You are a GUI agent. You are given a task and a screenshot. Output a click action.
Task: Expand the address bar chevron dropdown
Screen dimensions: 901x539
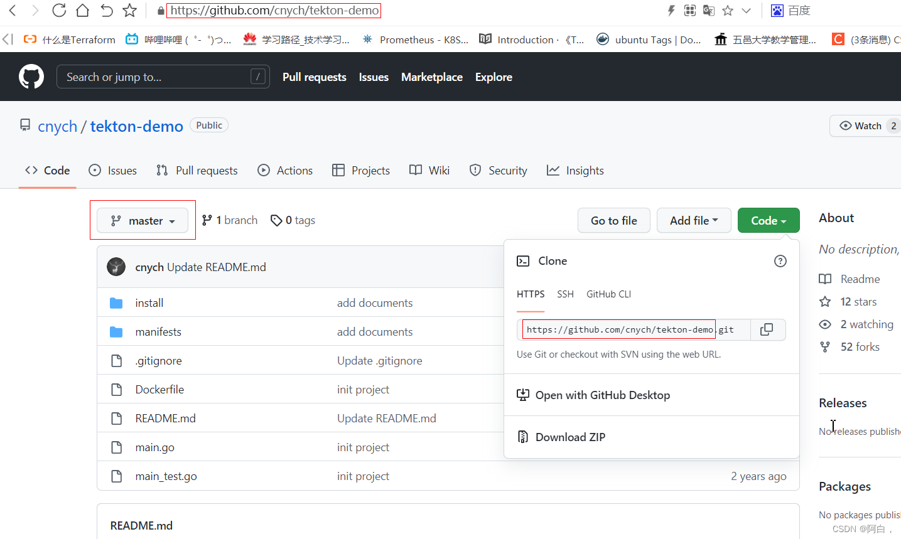747,11
